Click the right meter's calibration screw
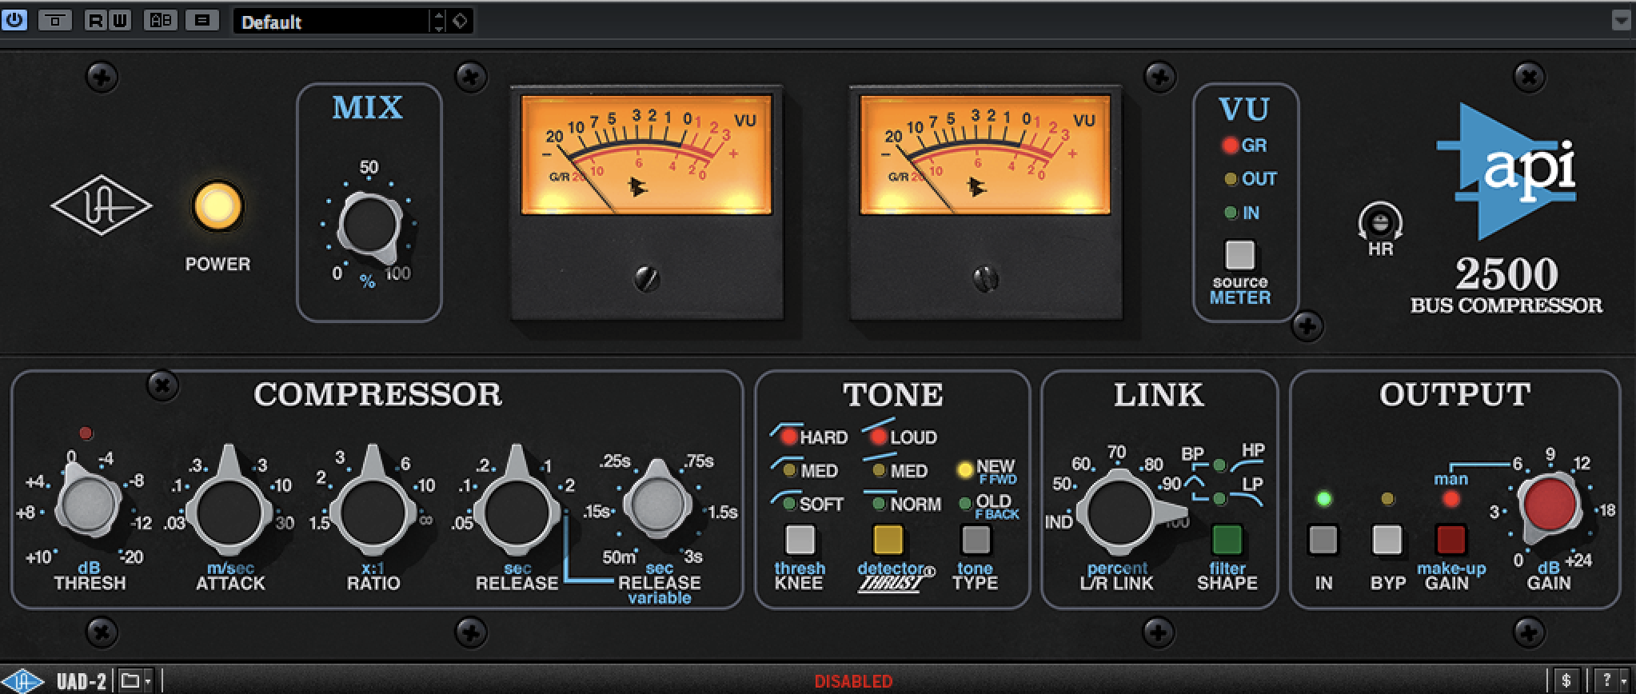Image resolution: width=1636 pixels, height=694 pixels. 985,278
